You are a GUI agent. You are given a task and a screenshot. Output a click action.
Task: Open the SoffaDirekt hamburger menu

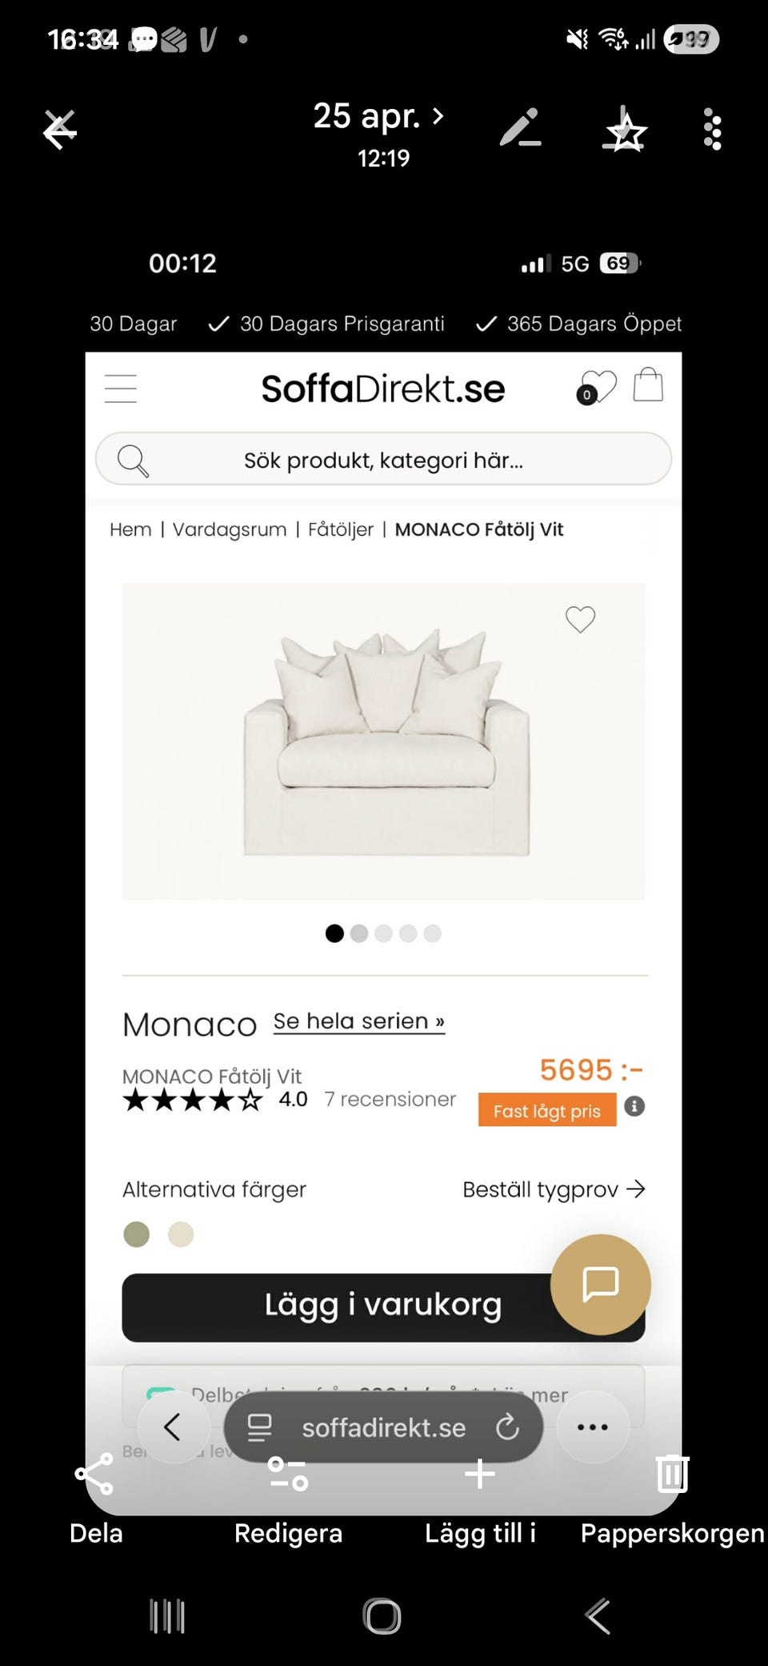point(121,388)
